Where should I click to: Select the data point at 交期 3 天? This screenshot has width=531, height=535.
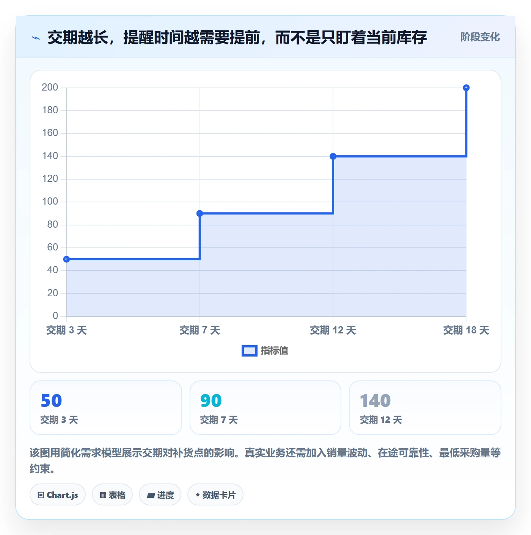coord(66,259)
